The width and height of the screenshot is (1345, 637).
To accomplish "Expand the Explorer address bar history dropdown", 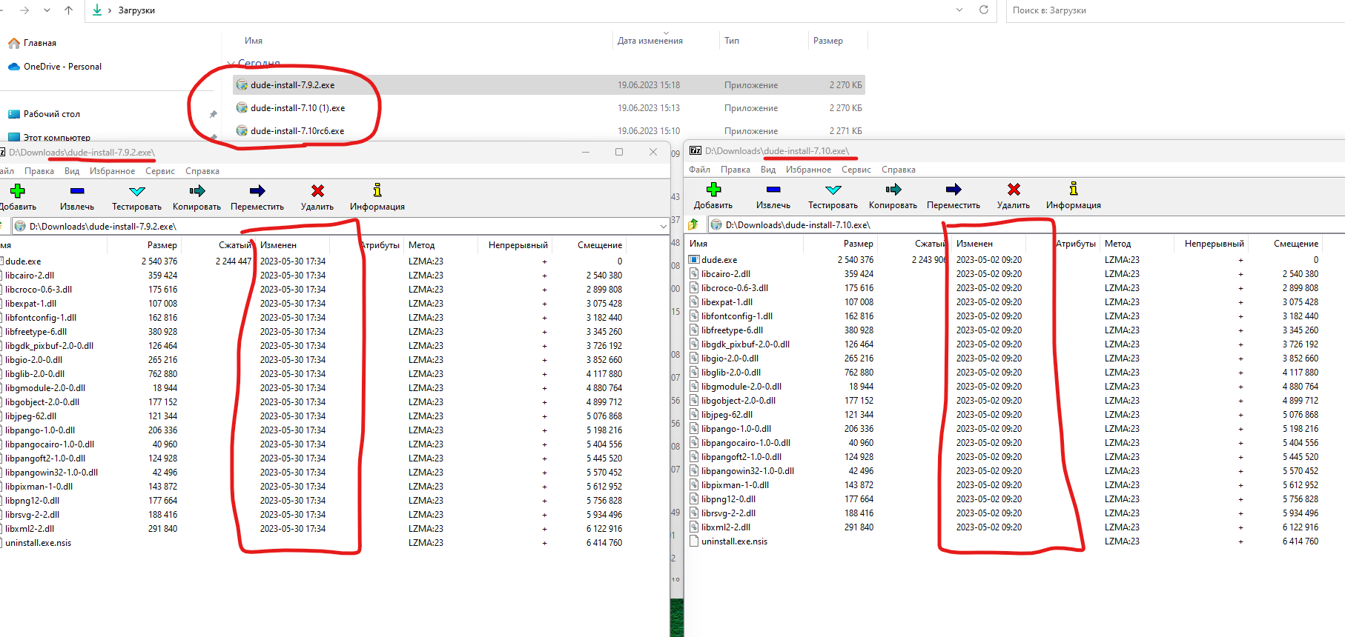I will click(959, 10).
